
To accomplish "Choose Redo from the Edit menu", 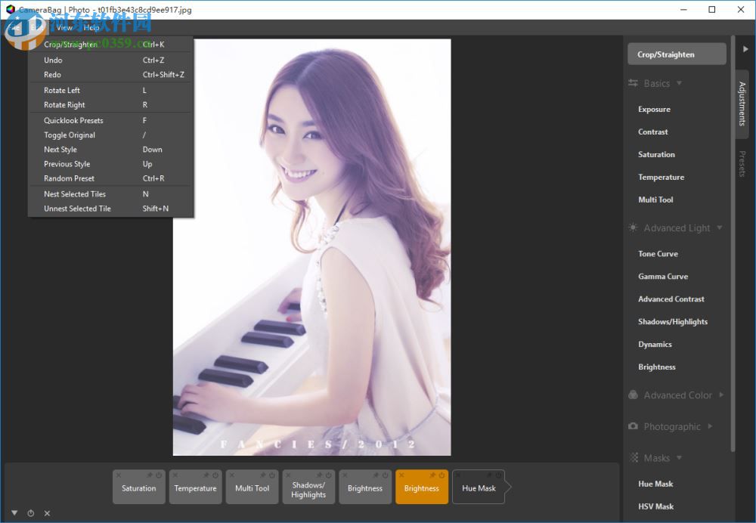I will click(x=110, y=75).
